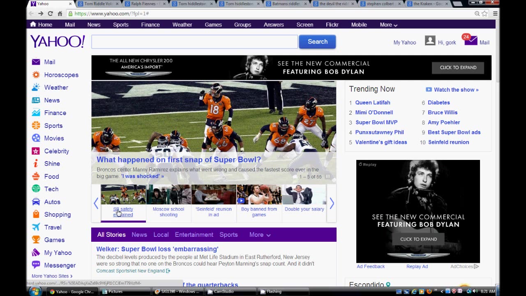Open the Shopping bag icon in sidebar
The height and width of the screenshot is (296, 526).
coord(36,215)
